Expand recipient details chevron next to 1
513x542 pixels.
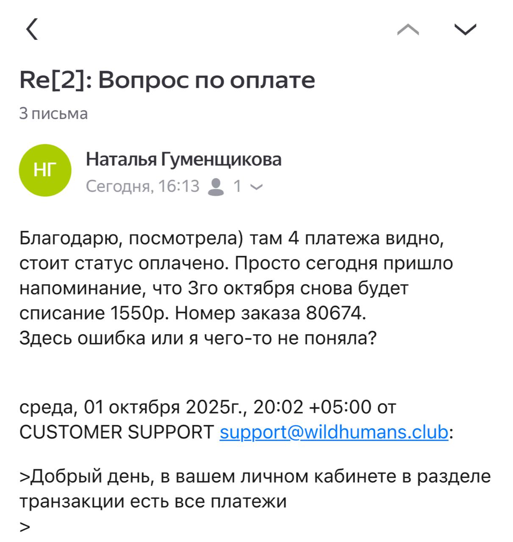pos(257,187)
